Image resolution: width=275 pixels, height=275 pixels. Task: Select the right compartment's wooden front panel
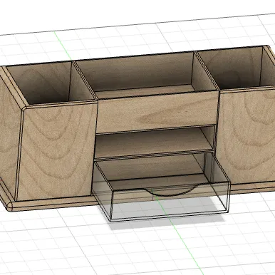point(247,137)
